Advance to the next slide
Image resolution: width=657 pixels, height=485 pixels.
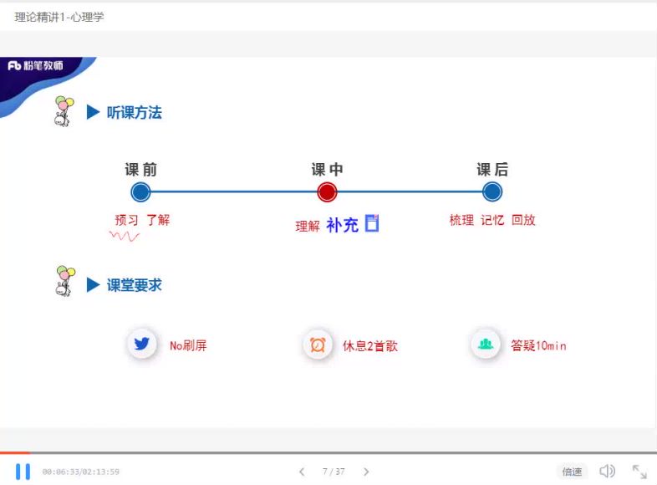(x=366, y=472)
